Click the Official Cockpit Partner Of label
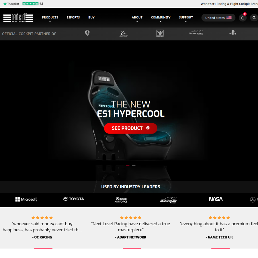 pos(29,34)
